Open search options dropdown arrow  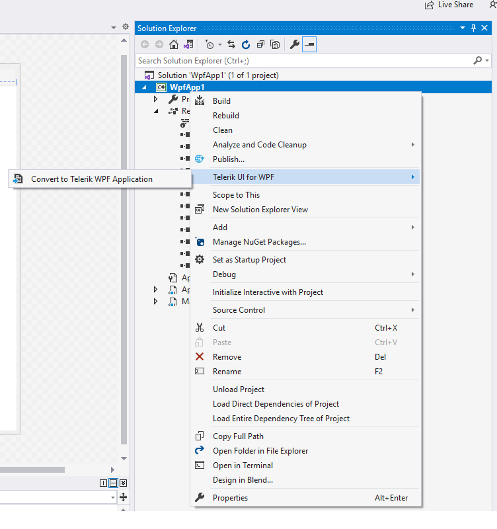tap(487, 61)
